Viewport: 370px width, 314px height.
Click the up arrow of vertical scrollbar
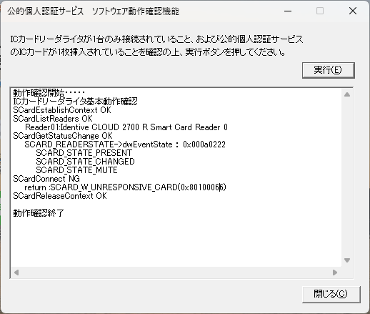coord(347,94)
